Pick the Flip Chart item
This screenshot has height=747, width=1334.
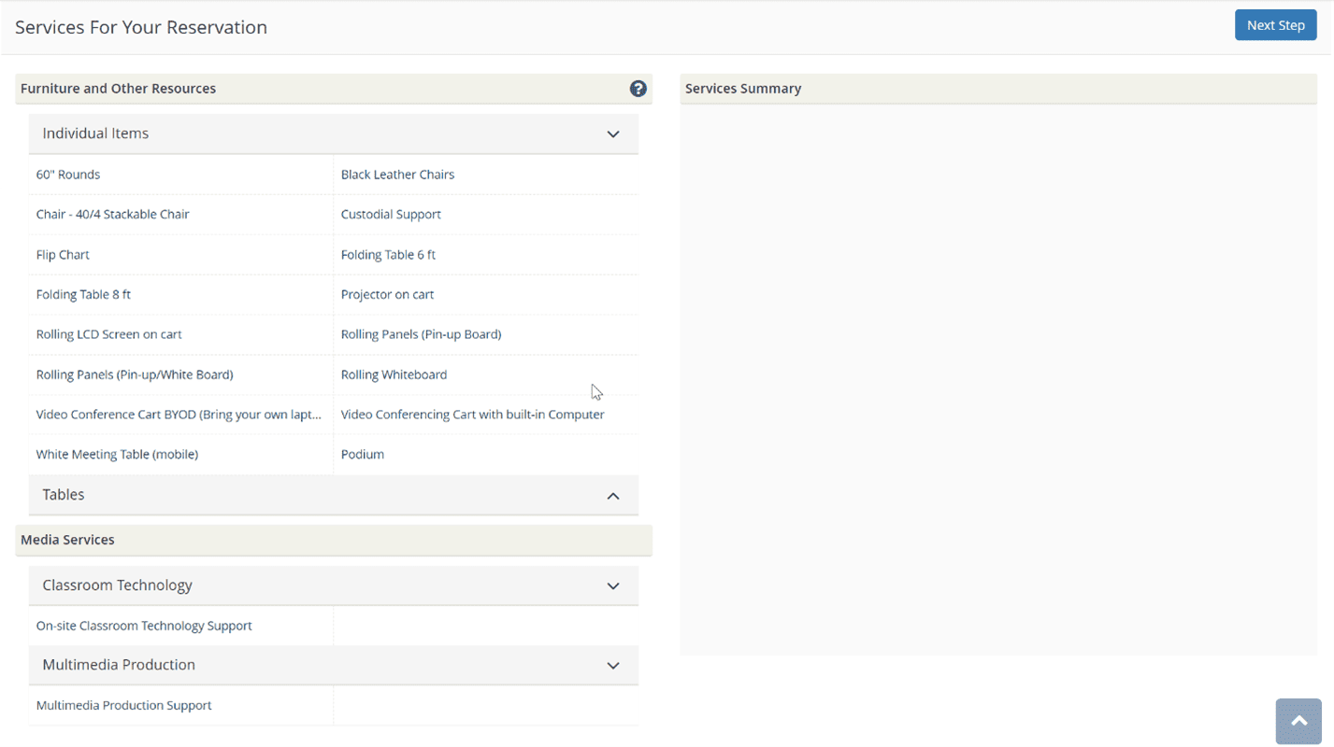point(63,255)
